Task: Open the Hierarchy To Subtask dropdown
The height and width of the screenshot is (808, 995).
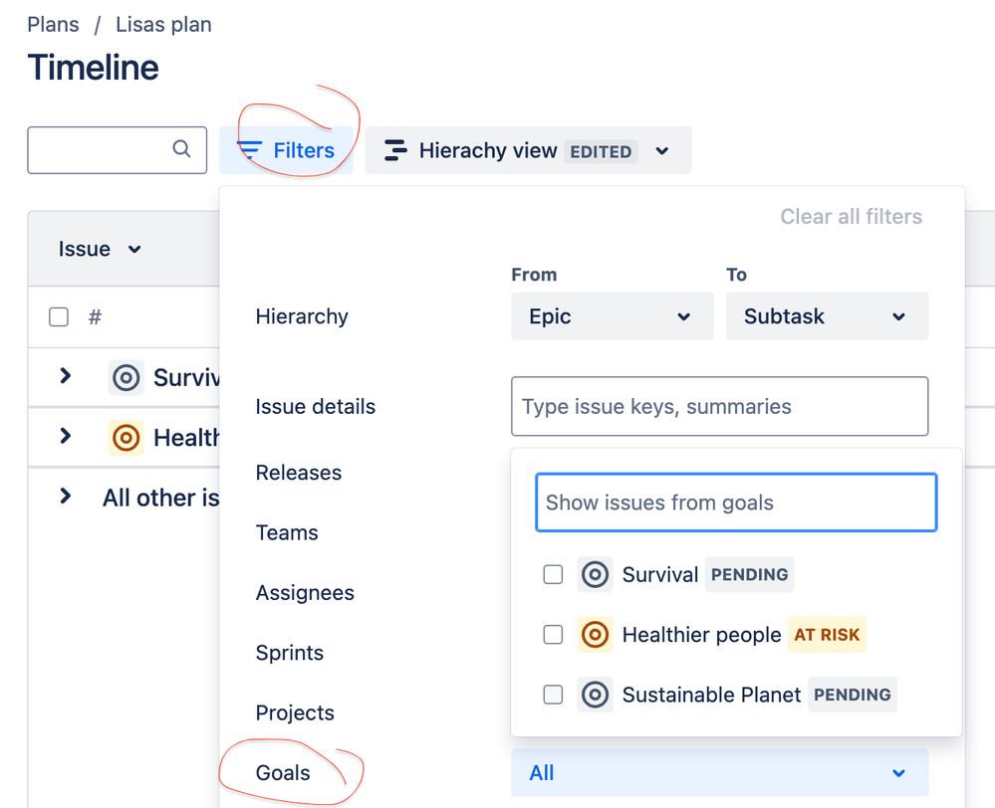Action: point(827,315)
